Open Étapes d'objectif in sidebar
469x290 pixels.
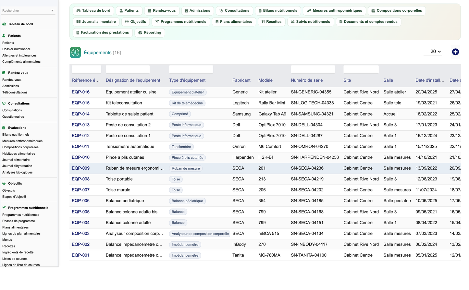click(x=14, y=197)
